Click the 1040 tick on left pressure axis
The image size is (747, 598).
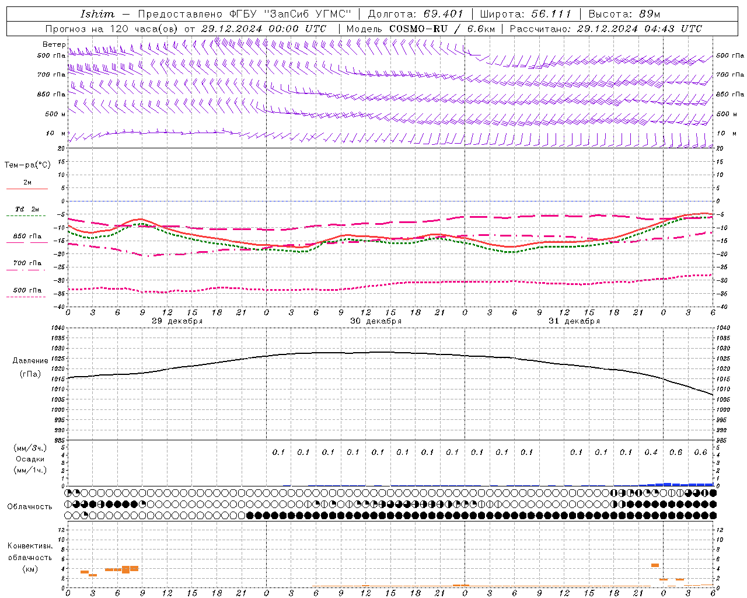(x=58, y=328)
